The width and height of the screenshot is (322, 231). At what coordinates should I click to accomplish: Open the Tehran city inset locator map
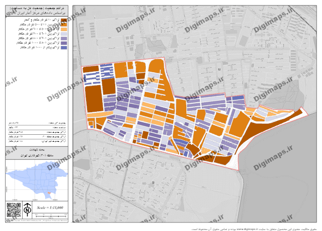37,180
